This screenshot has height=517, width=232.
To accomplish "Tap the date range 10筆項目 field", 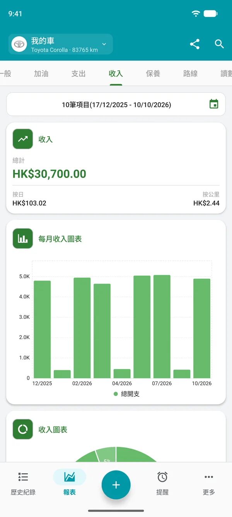I will 116,104.
